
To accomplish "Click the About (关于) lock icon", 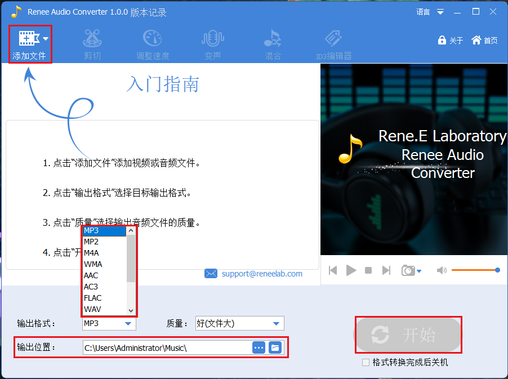I will [x=442, y=40].
